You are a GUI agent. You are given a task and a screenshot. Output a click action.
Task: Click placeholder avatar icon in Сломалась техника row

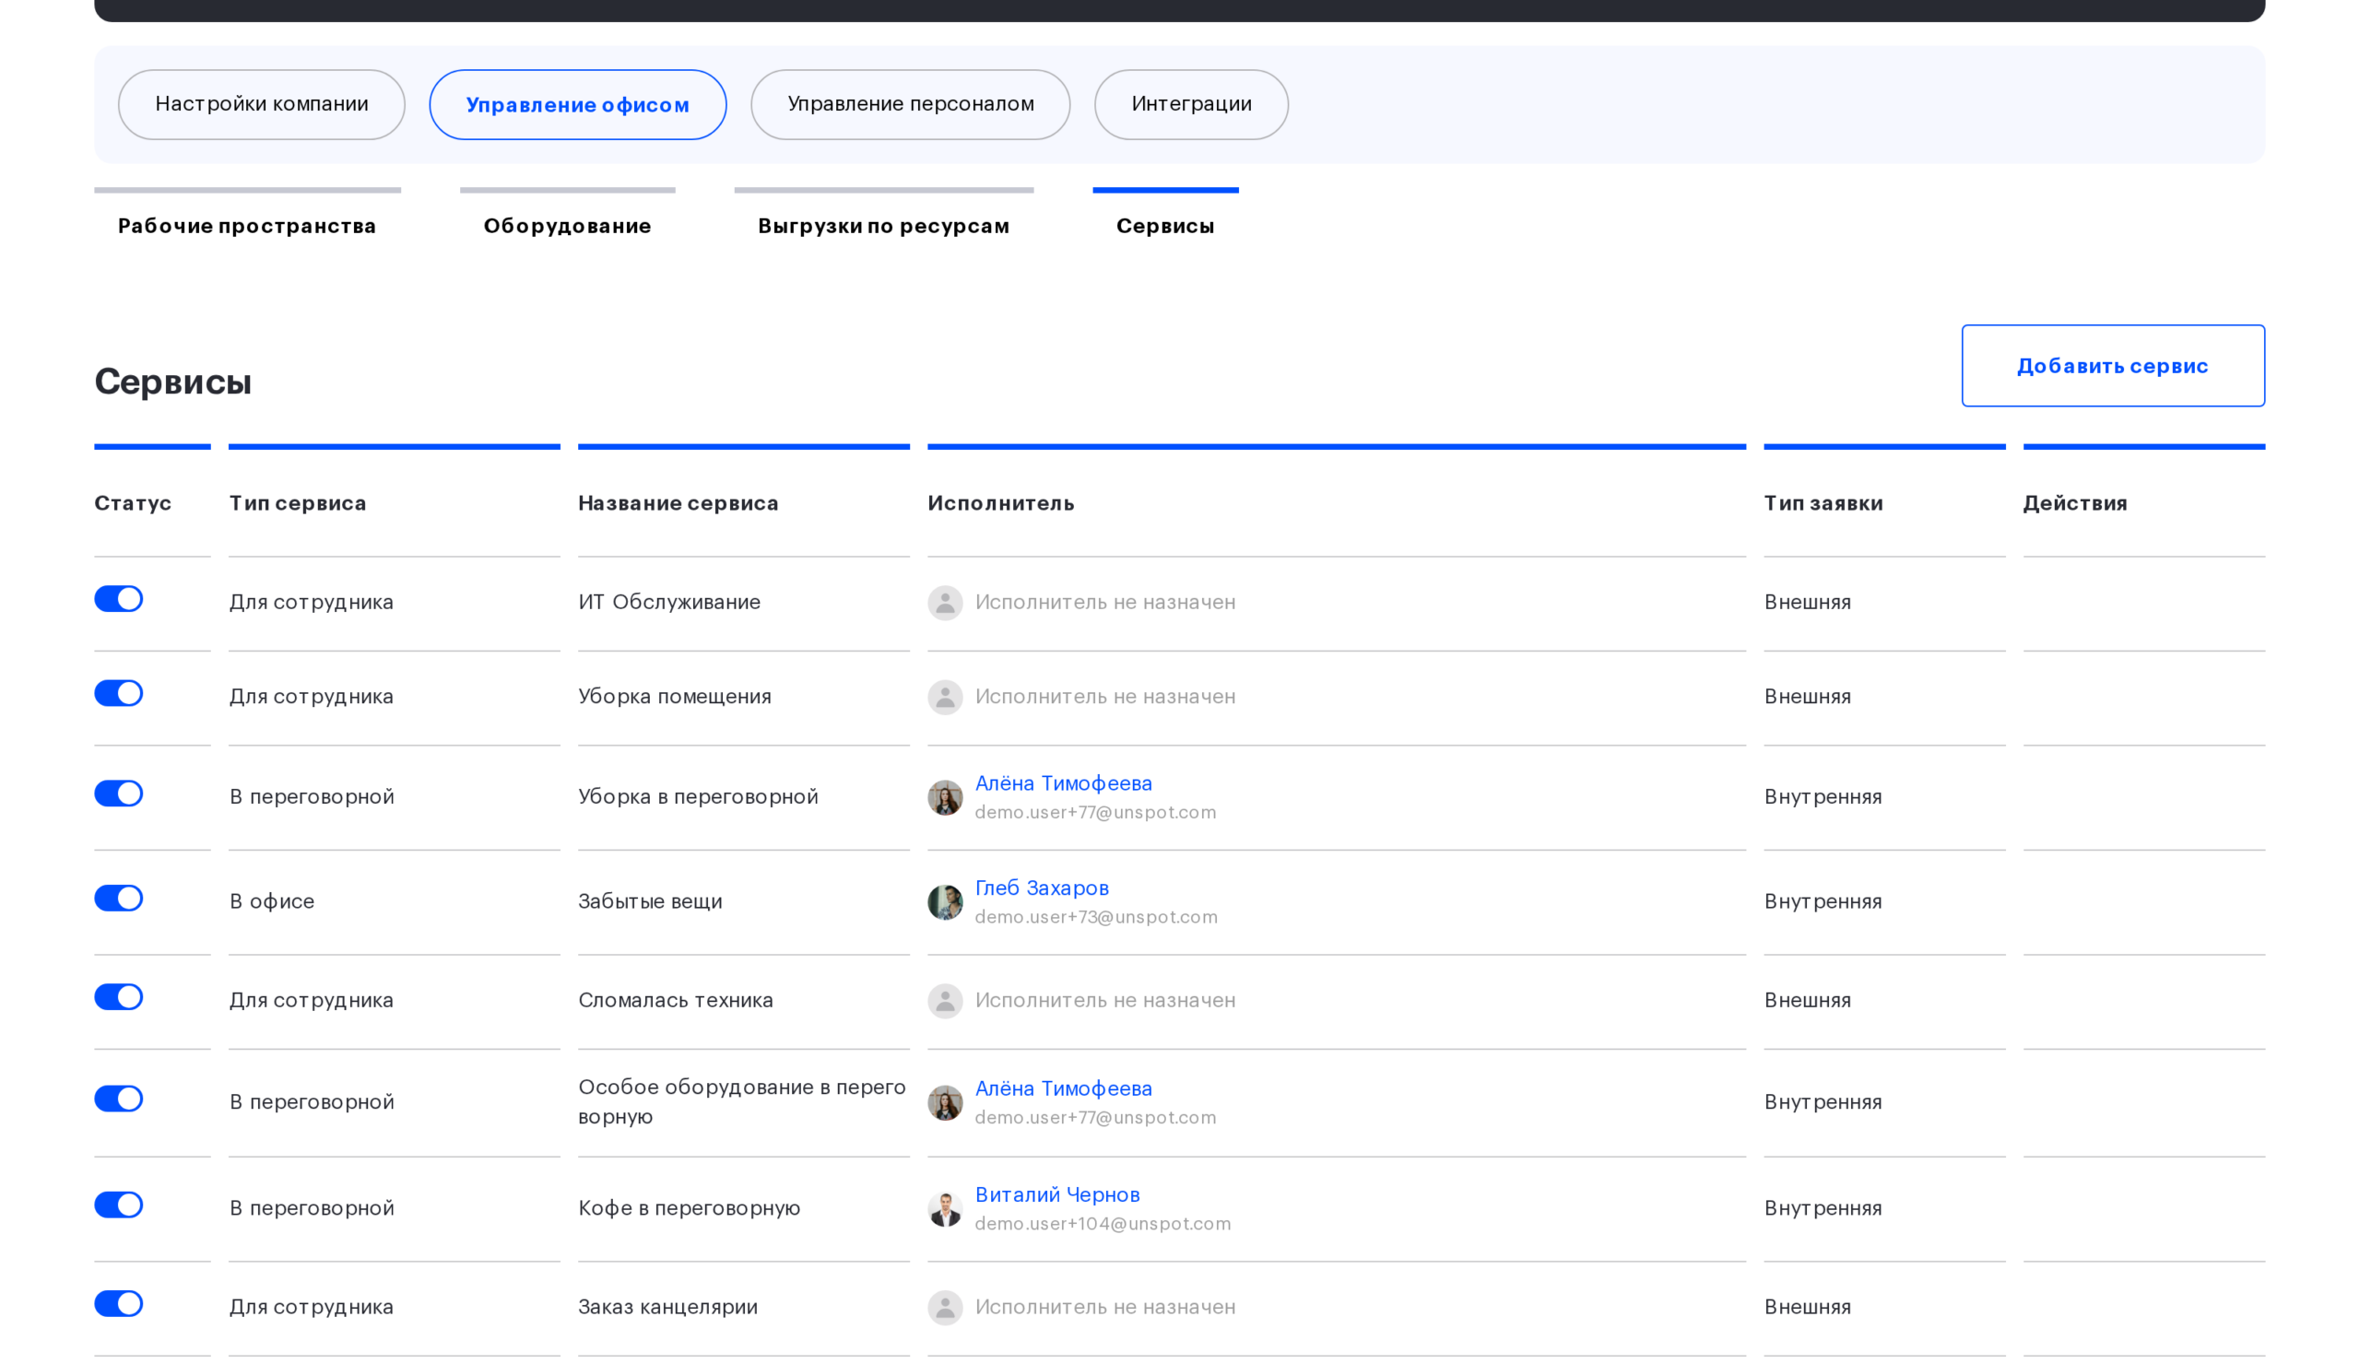(945, 1001)
